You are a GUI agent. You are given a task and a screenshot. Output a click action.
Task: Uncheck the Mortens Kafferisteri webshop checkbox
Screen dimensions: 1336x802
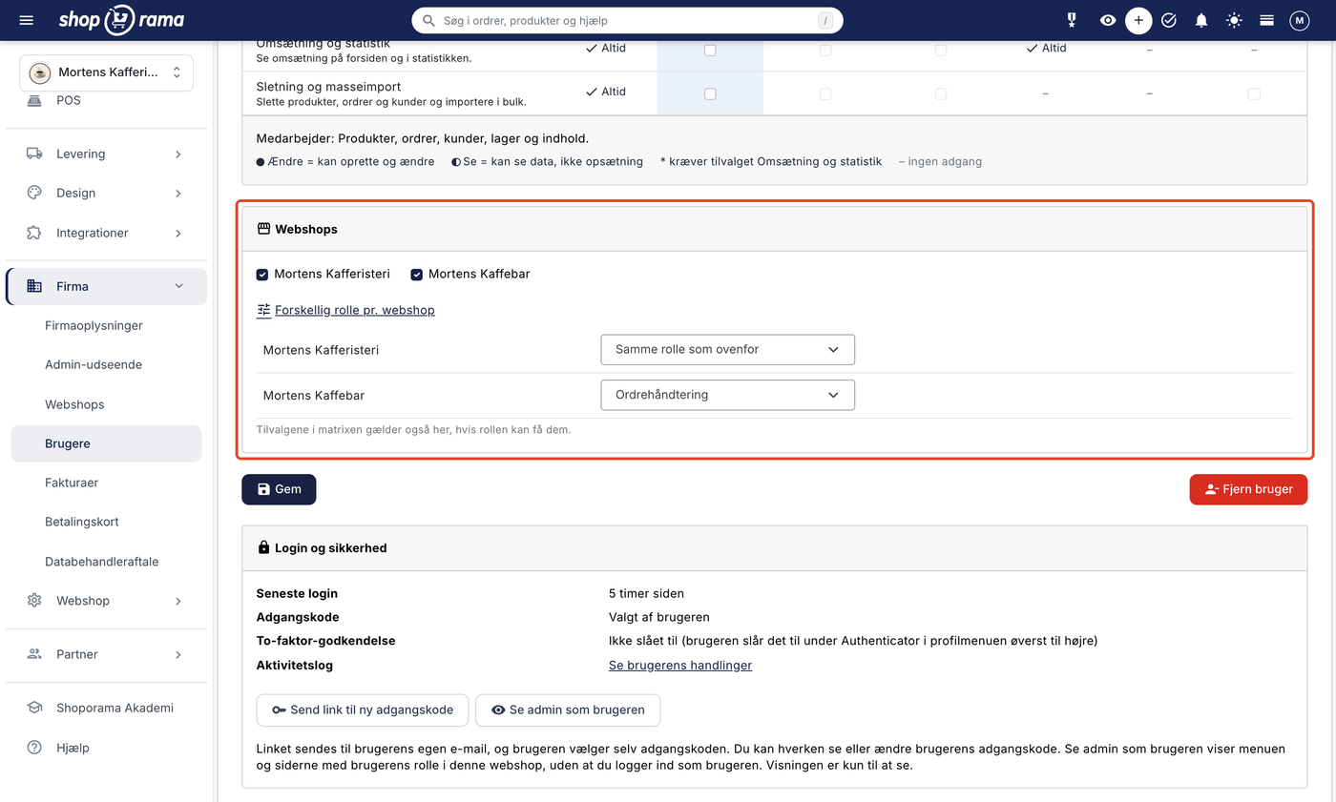pos(262,275)
